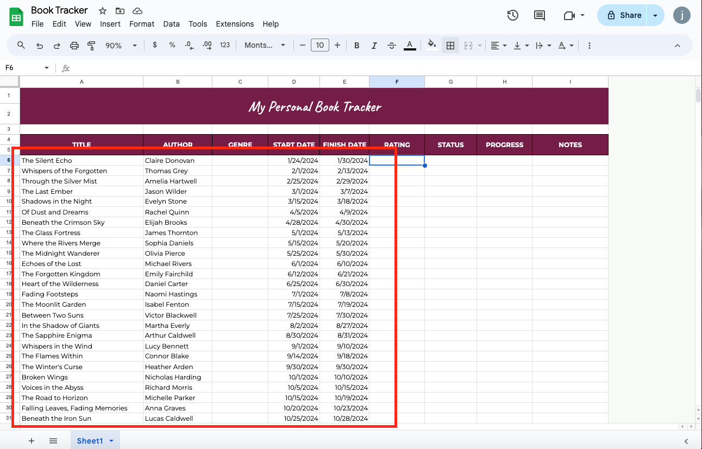This screenshot has width=702, height=449.
Task: Open the account avatar j
Action: pos(682,15)
